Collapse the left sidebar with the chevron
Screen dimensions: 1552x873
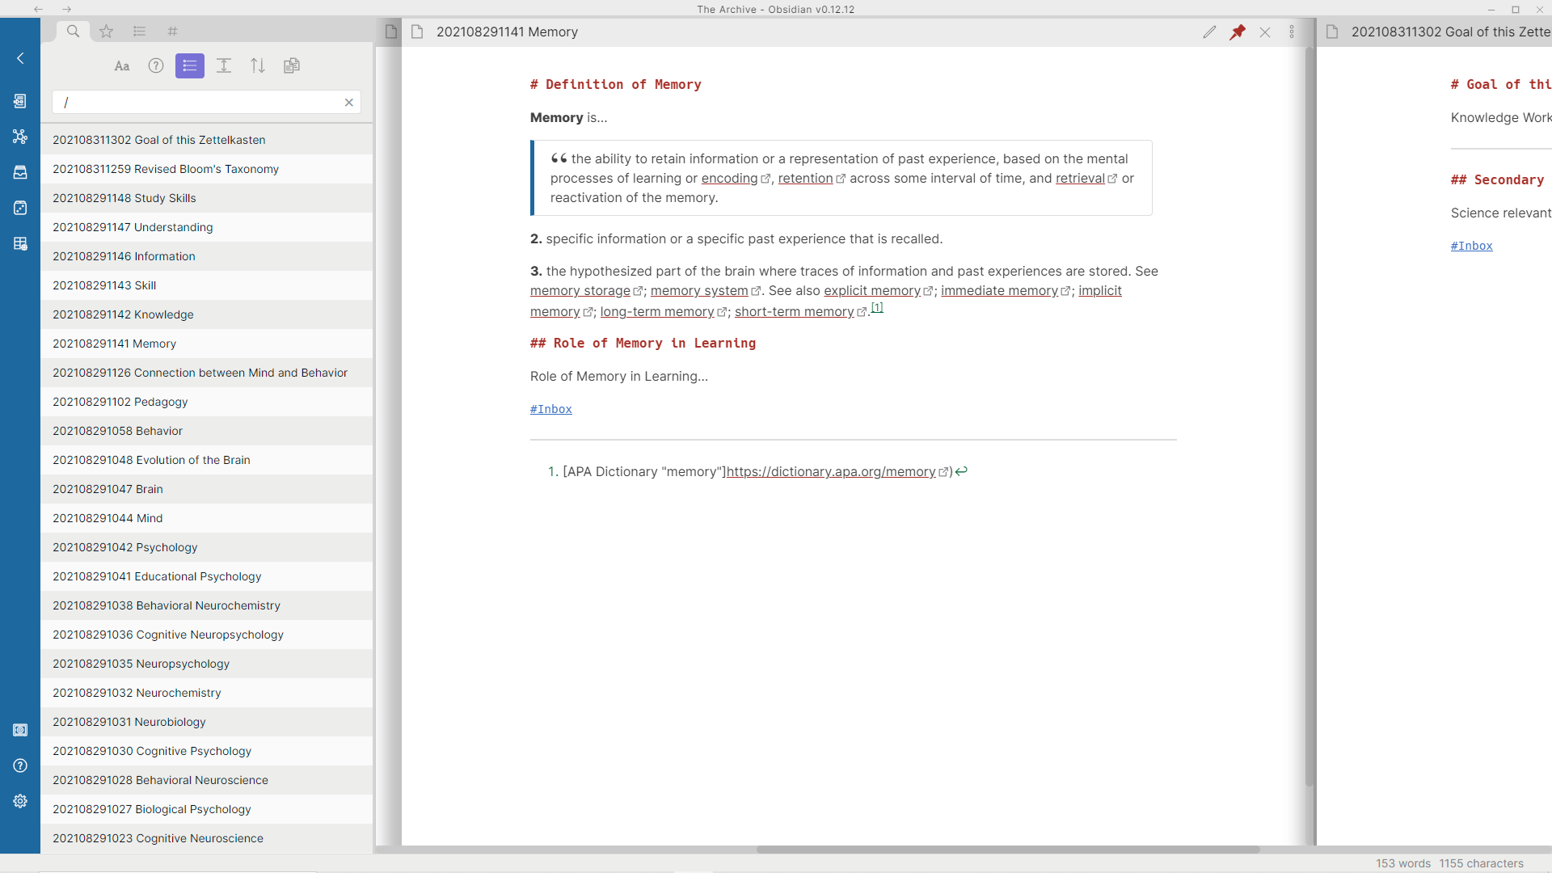tap(20, 58)
